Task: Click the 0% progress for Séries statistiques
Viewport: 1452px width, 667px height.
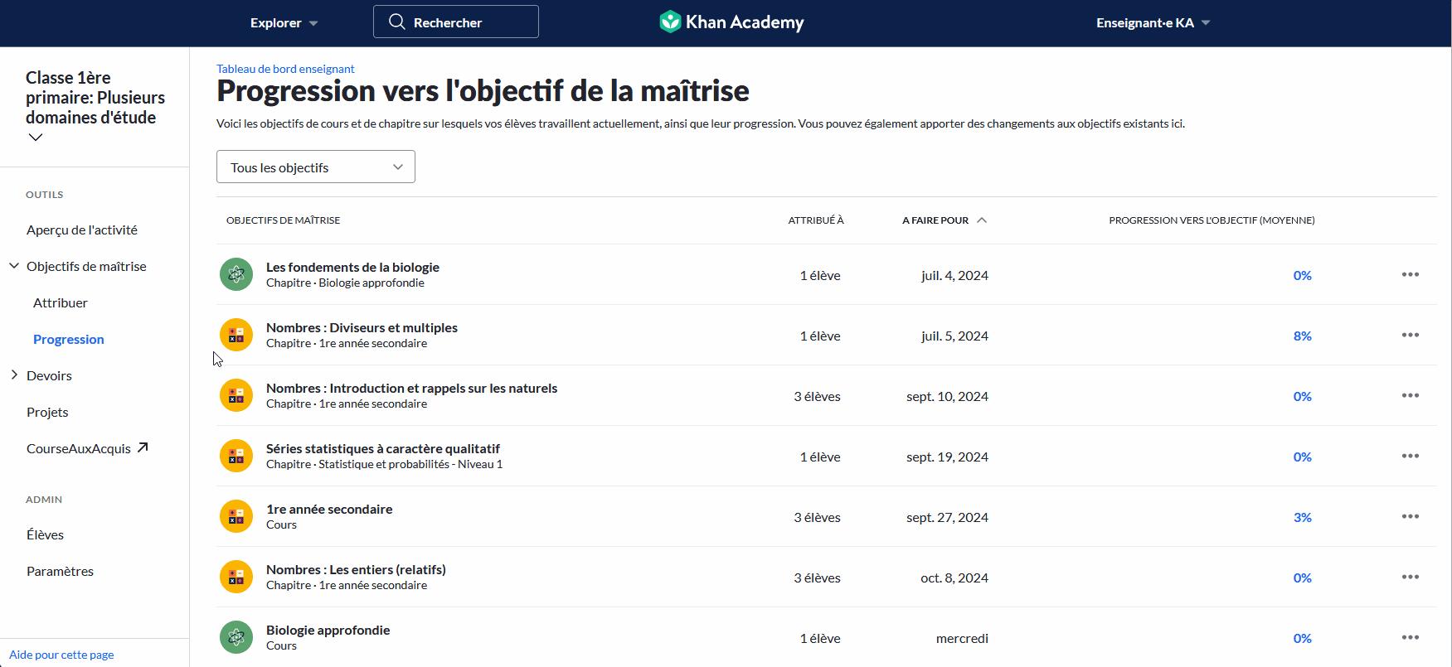Action: (1302, 457)
